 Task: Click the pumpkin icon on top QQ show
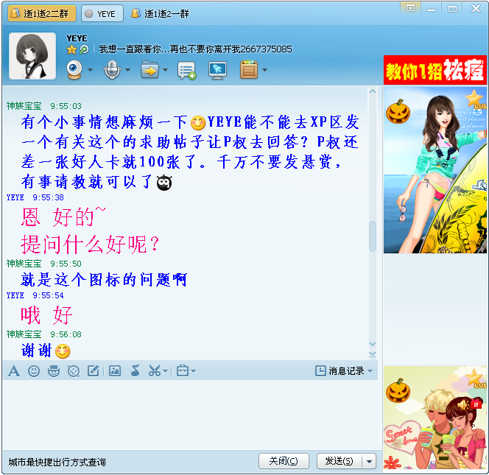point(398,111)
